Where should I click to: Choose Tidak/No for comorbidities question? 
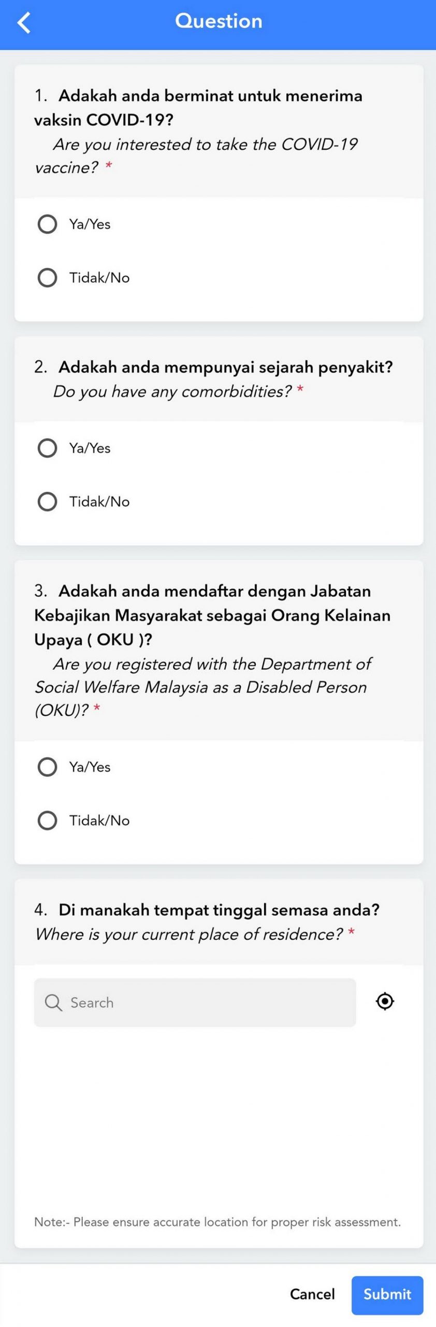(x=47, y=501)
